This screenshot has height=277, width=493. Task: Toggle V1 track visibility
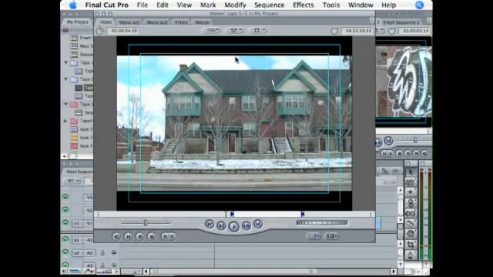(x=65, y=223)
